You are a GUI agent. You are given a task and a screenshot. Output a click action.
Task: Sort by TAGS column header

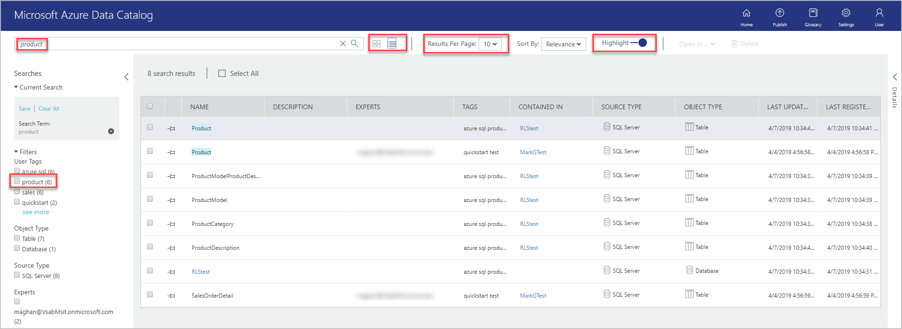tap(470, 107)
